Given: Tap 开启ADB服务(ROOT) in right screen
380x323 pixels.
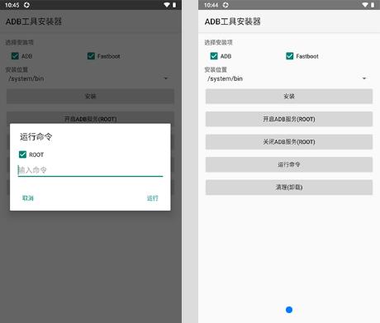Looking at the screenshot, I should (x=289, y=119).
